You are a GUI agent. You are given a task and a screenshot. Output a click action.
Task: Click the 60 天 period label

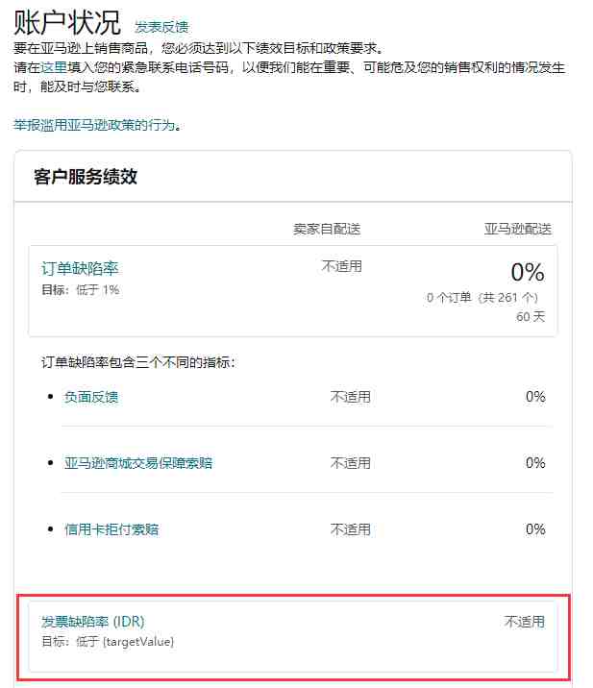click(531, 316)
